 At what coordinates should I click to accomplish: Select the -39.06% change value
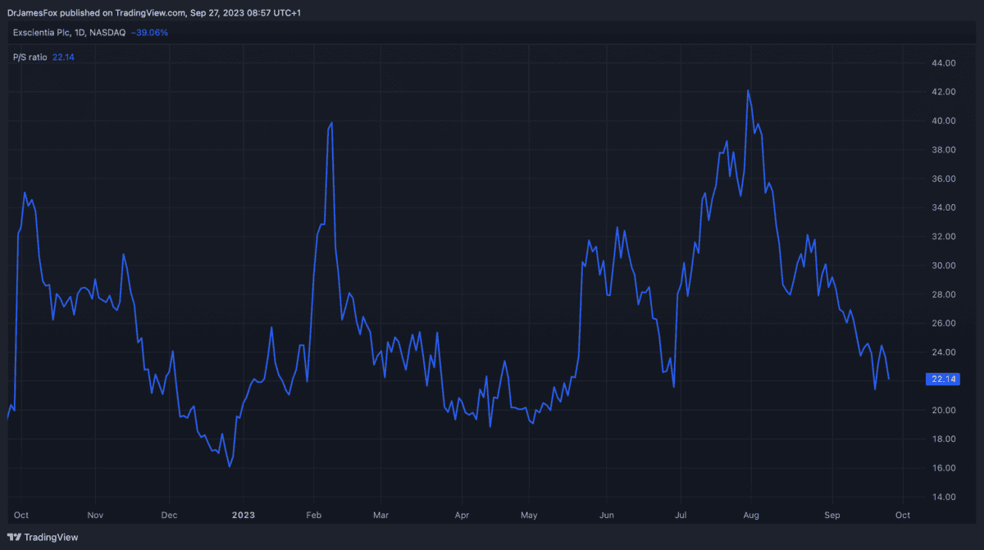click(x=149, y=33)
